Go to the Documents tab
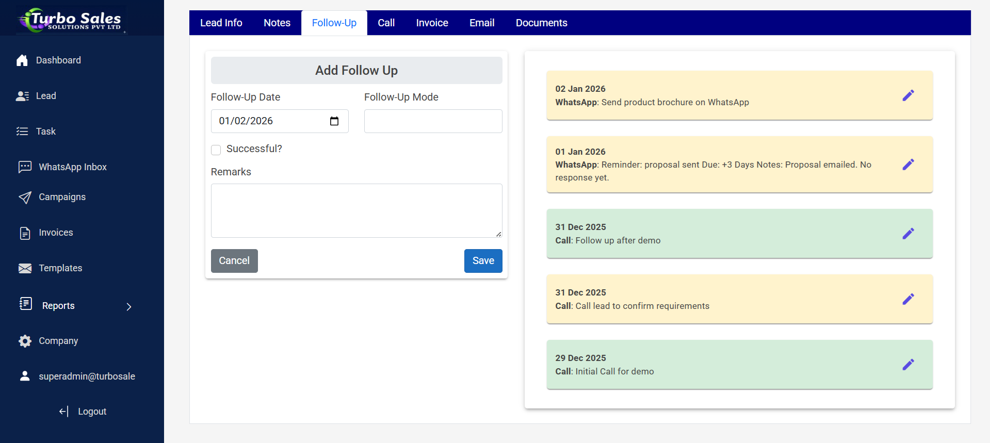This screenshot has height=443, width=990. point(541,23)
